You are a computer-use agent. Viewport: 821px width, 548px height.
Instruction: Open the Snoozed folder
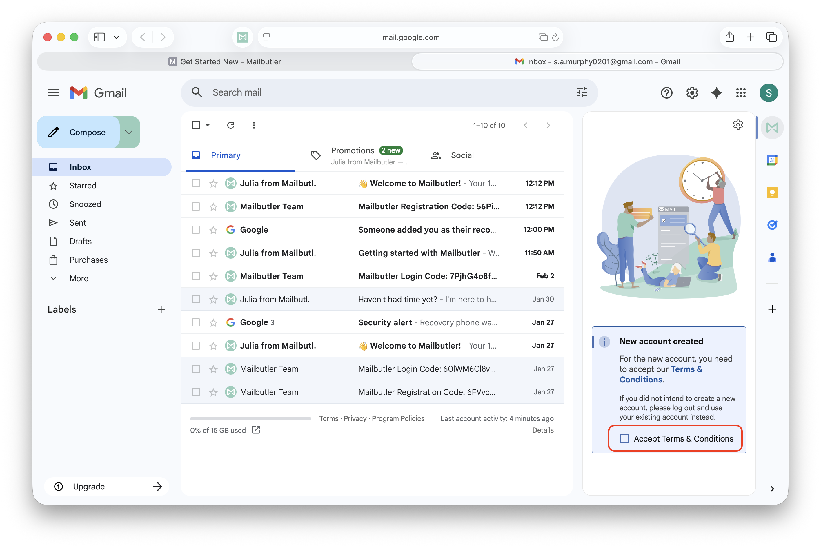point(85,204)
